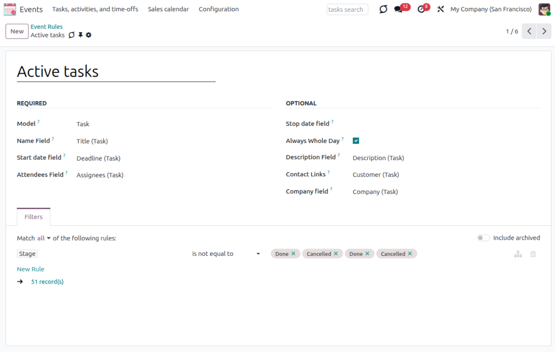Remove the first Done tag
Viewport: 555px width, 352px height.
pos(293,254)
